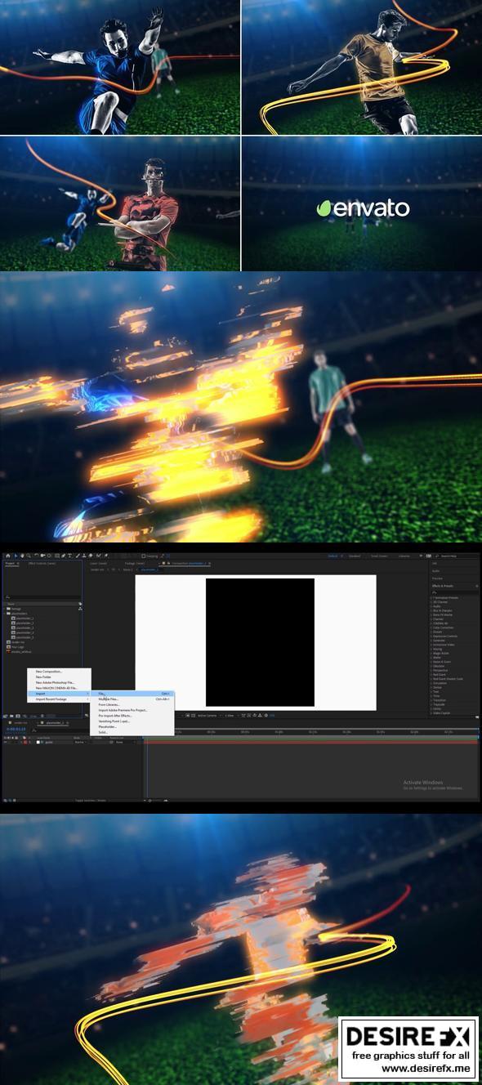Click the guide layer label color swatch
Screen dimensions: 482x1085
pyautogui.click(x=25, y=742)
